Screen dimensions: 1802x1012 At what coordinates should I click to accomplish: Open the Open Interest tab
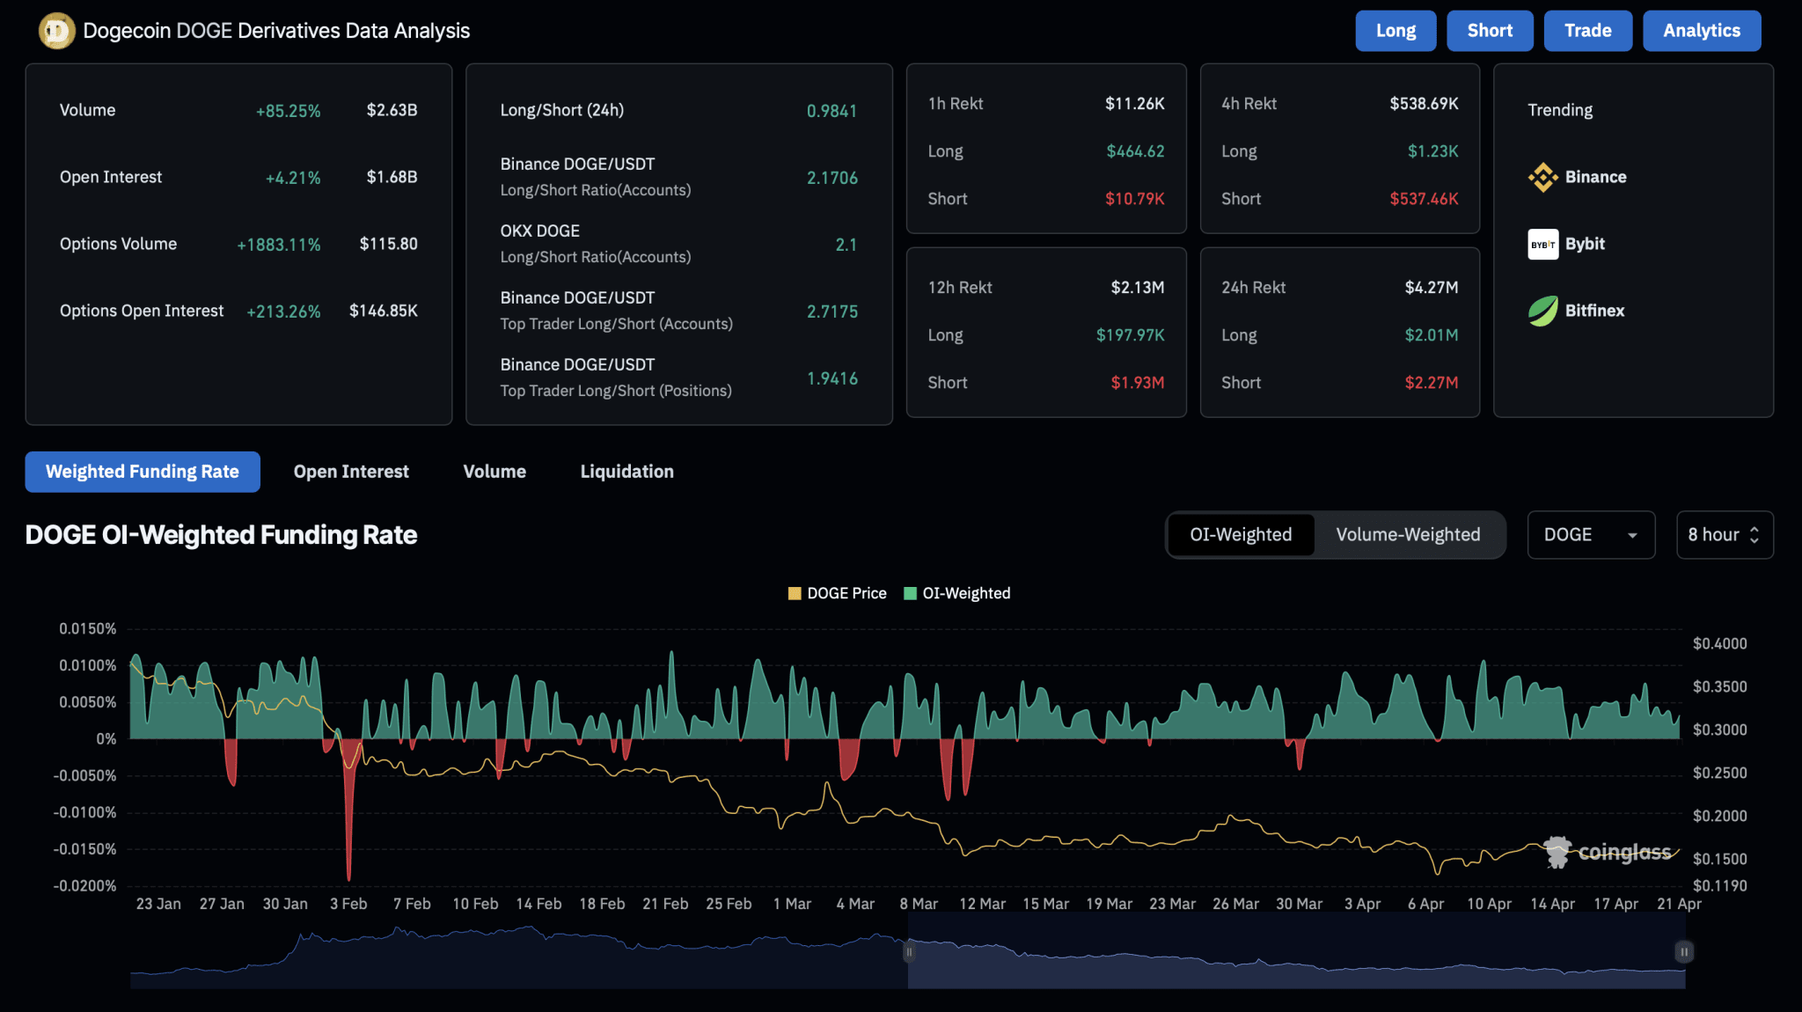351,472
